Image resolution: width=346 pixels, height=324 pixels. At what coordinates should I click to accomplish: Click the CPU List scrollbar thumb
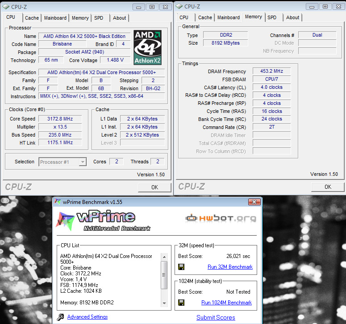(x=164, y=275)
